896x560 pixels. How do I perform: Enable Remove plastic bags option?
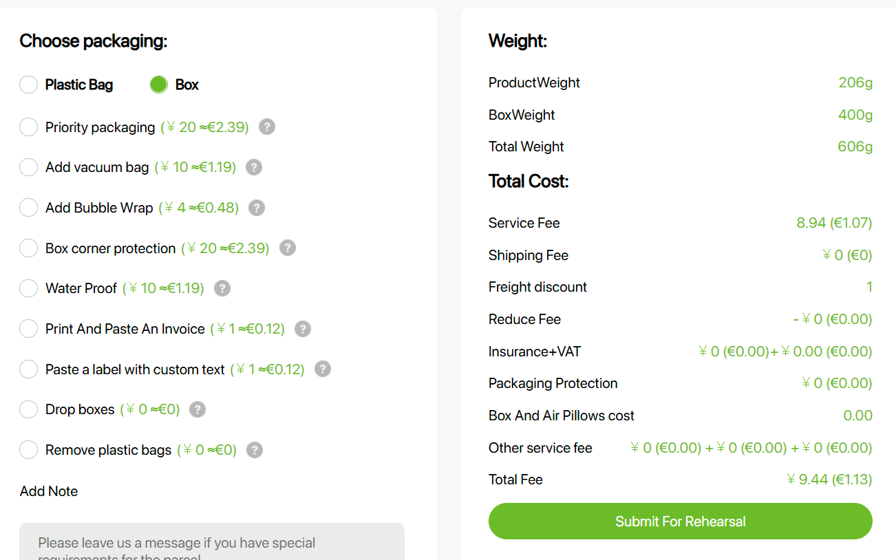pyautogui.click(x=28, y=450)
